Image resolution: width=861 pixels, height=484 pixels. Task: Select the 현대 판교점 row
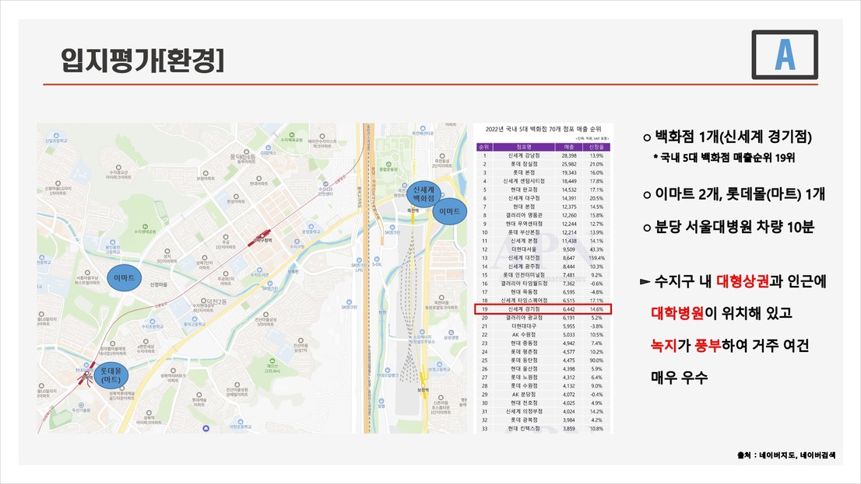(x=543, y=190)
